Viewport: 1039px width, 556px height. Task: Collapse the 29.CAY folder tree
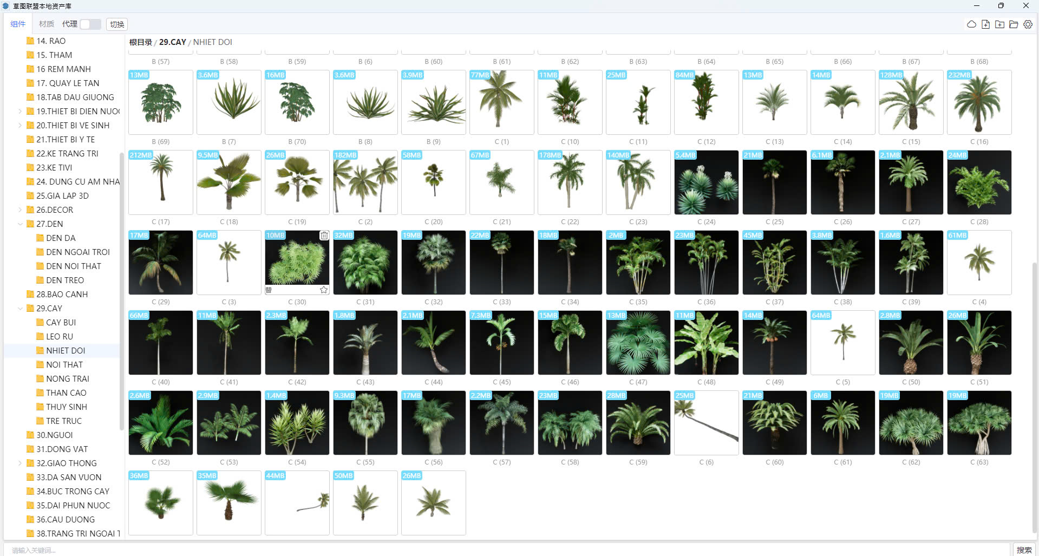coord(21,309)
